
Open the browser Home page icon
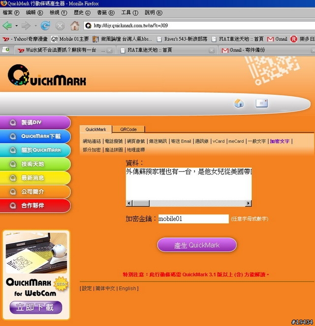tap(75, 26)
